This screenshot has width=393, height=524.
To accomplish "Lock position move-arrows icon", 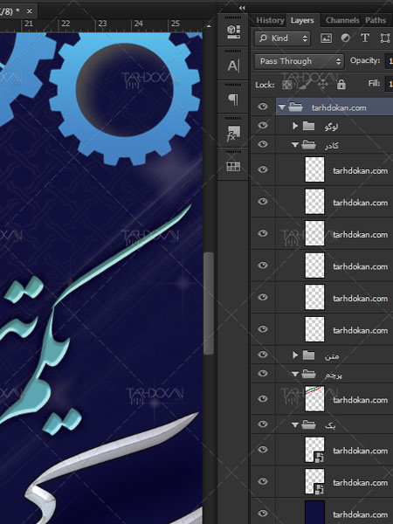I will tap(322, 85).
